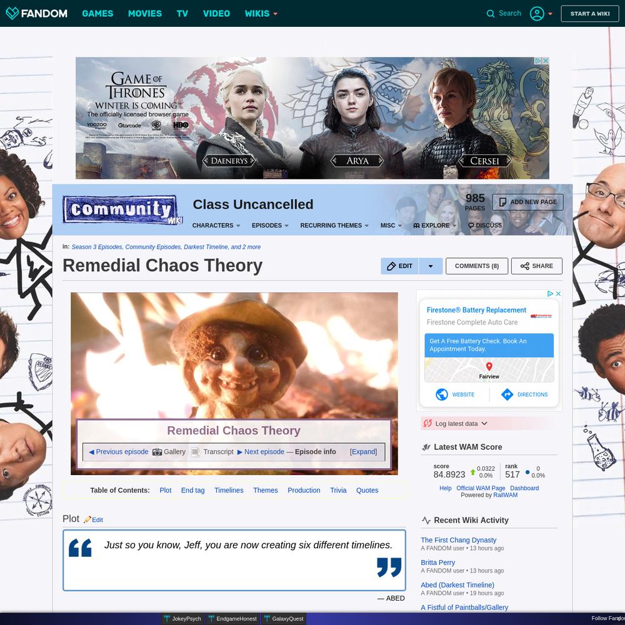Jump to Trivia section
This screenshot has width=625, height=625.
pos(338,490)
